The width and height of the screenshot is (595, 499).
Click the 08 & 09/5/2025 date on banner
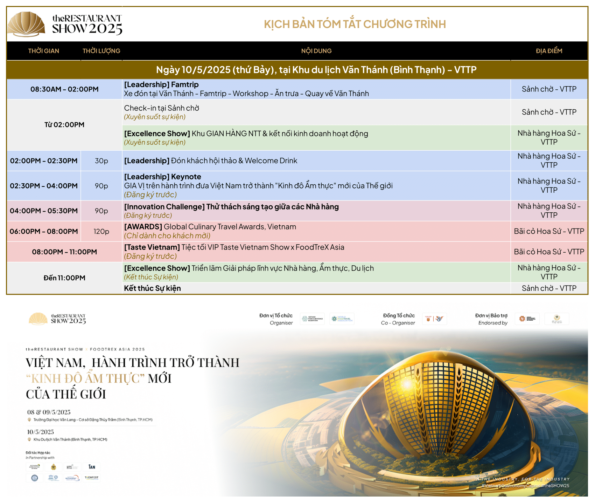click(49, 412)
